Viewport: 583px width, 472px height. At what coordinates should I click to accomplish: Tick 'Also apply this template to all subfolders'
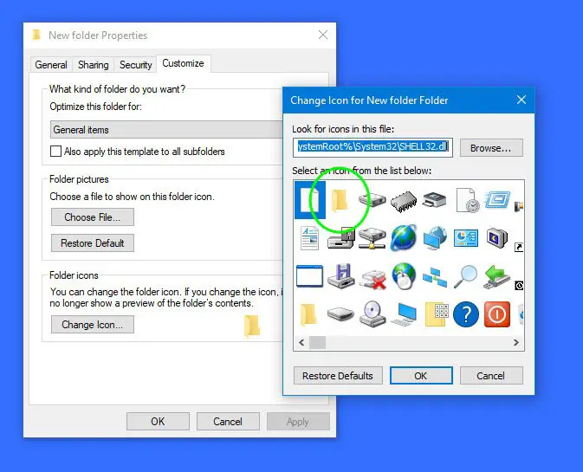pyautogui.click(x=55, y=152)
